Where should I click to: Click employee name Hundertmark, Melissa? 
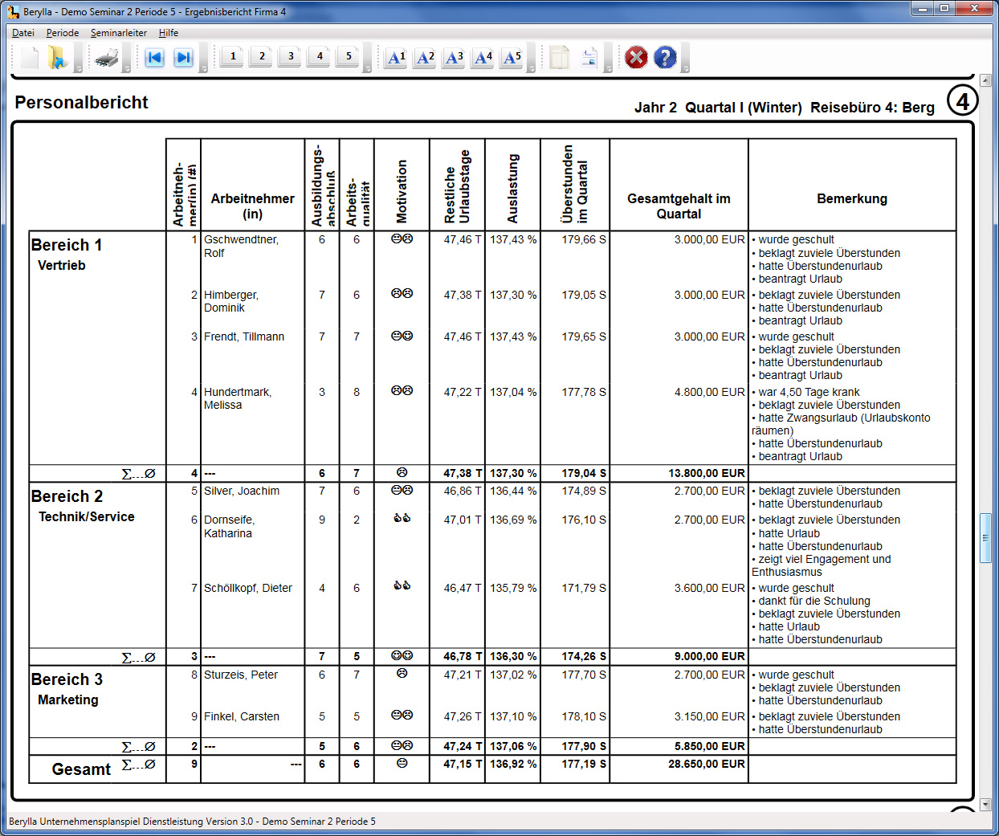(238, 398)
